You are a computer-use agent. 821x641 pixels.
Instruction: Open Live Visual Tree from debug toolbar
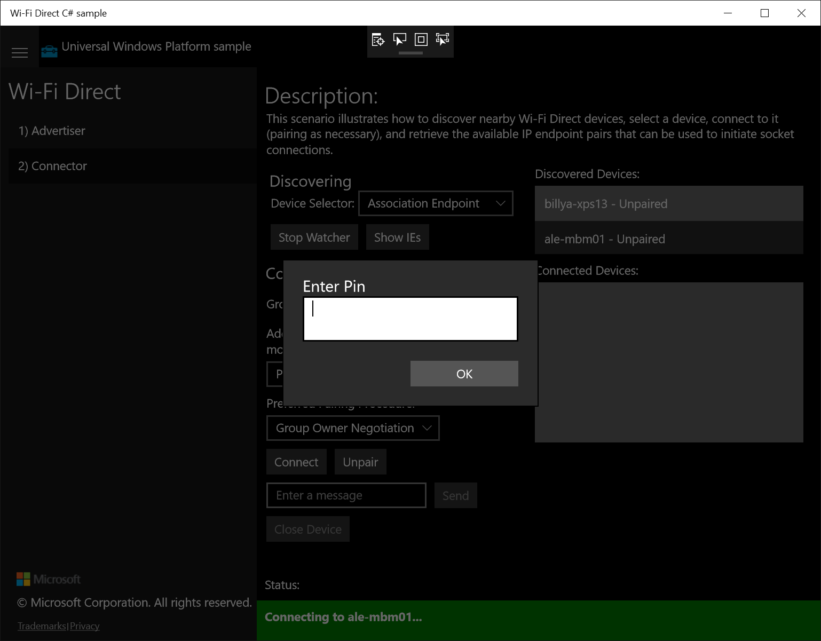pos(378,39)
